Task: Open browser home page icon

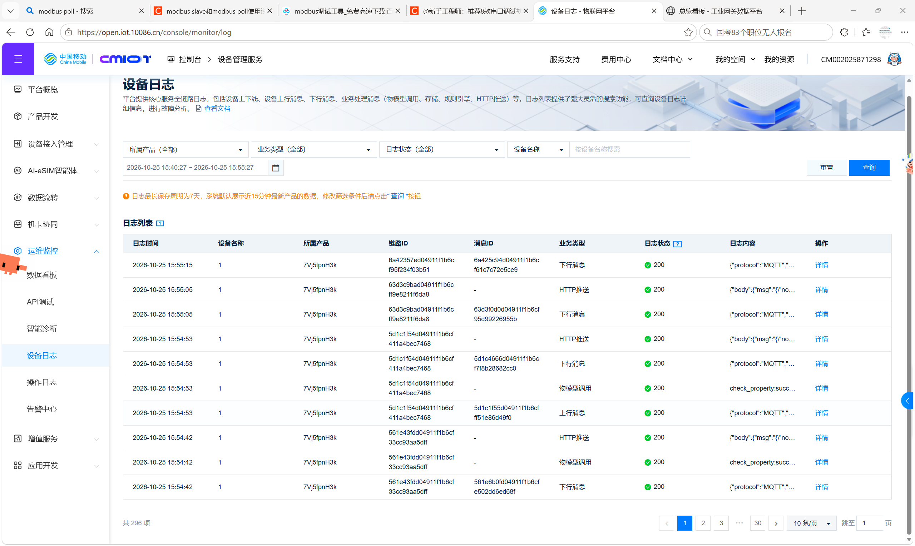Action: coord(49,33)
